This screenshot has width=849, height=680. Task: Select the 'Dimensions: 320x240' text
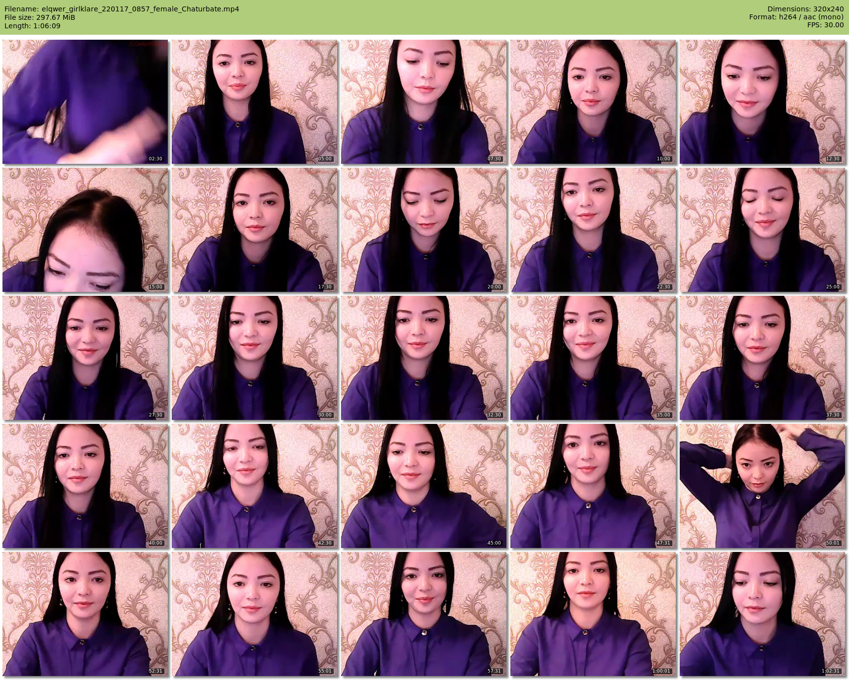coord(805,9)
